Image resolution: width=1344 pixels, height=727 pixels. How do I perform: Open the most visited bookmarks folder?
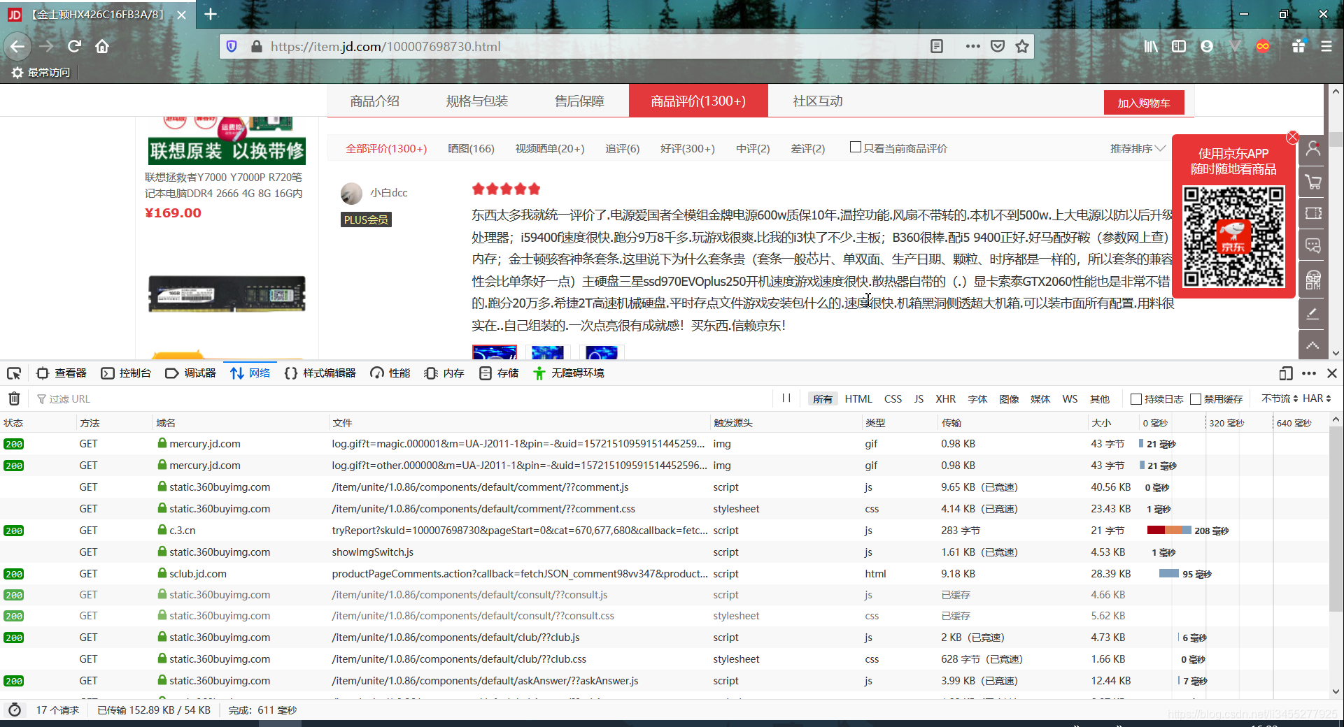(41, 72)
